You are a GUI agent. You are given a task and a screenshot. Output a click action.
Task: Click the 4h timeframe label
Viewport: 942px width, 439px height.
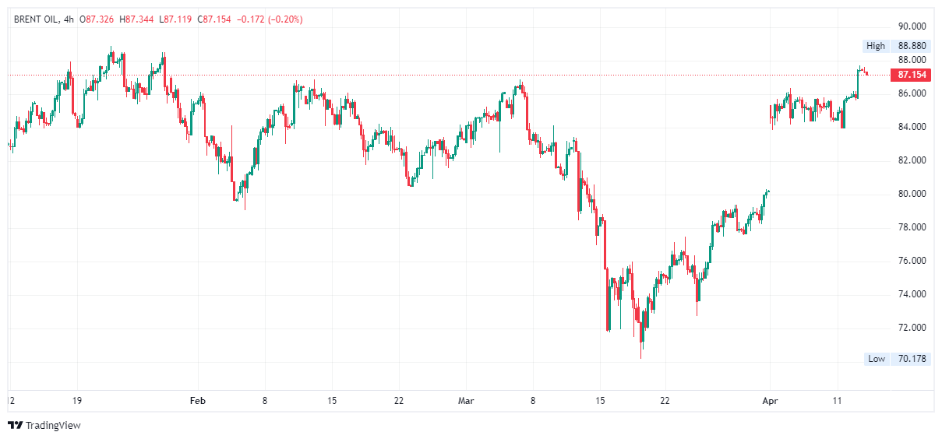point(69,19)
